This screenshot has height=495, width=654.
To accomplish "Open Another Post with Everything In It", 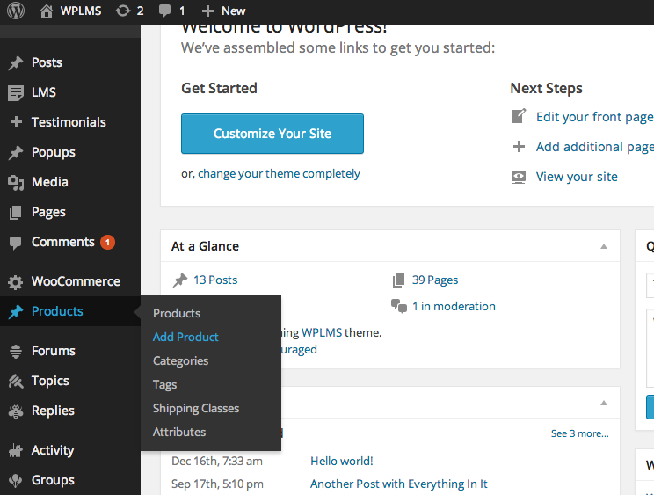I will (x=399, y=484).
